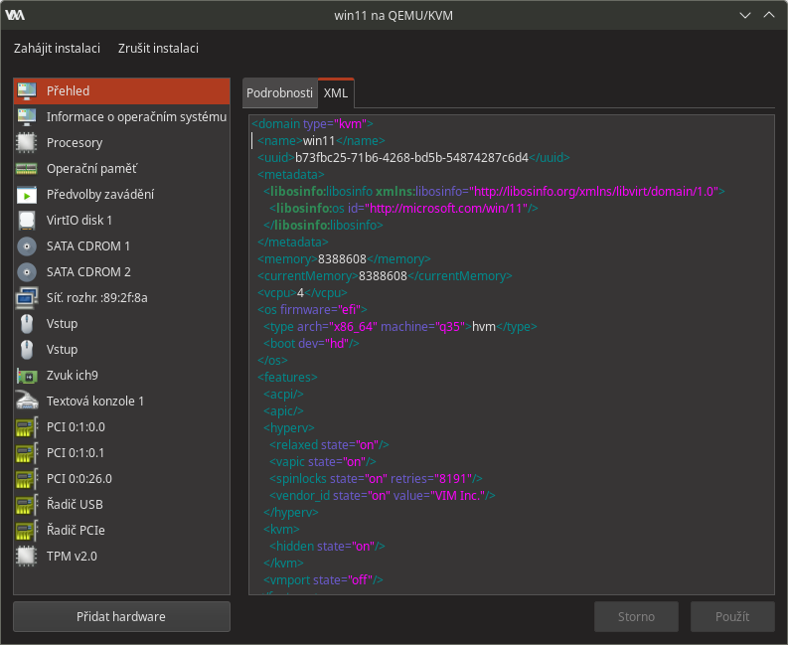Select PCI 0:1:0.0 card icon
The width and height of the screenshot is (788, 645).
(27, 426)
